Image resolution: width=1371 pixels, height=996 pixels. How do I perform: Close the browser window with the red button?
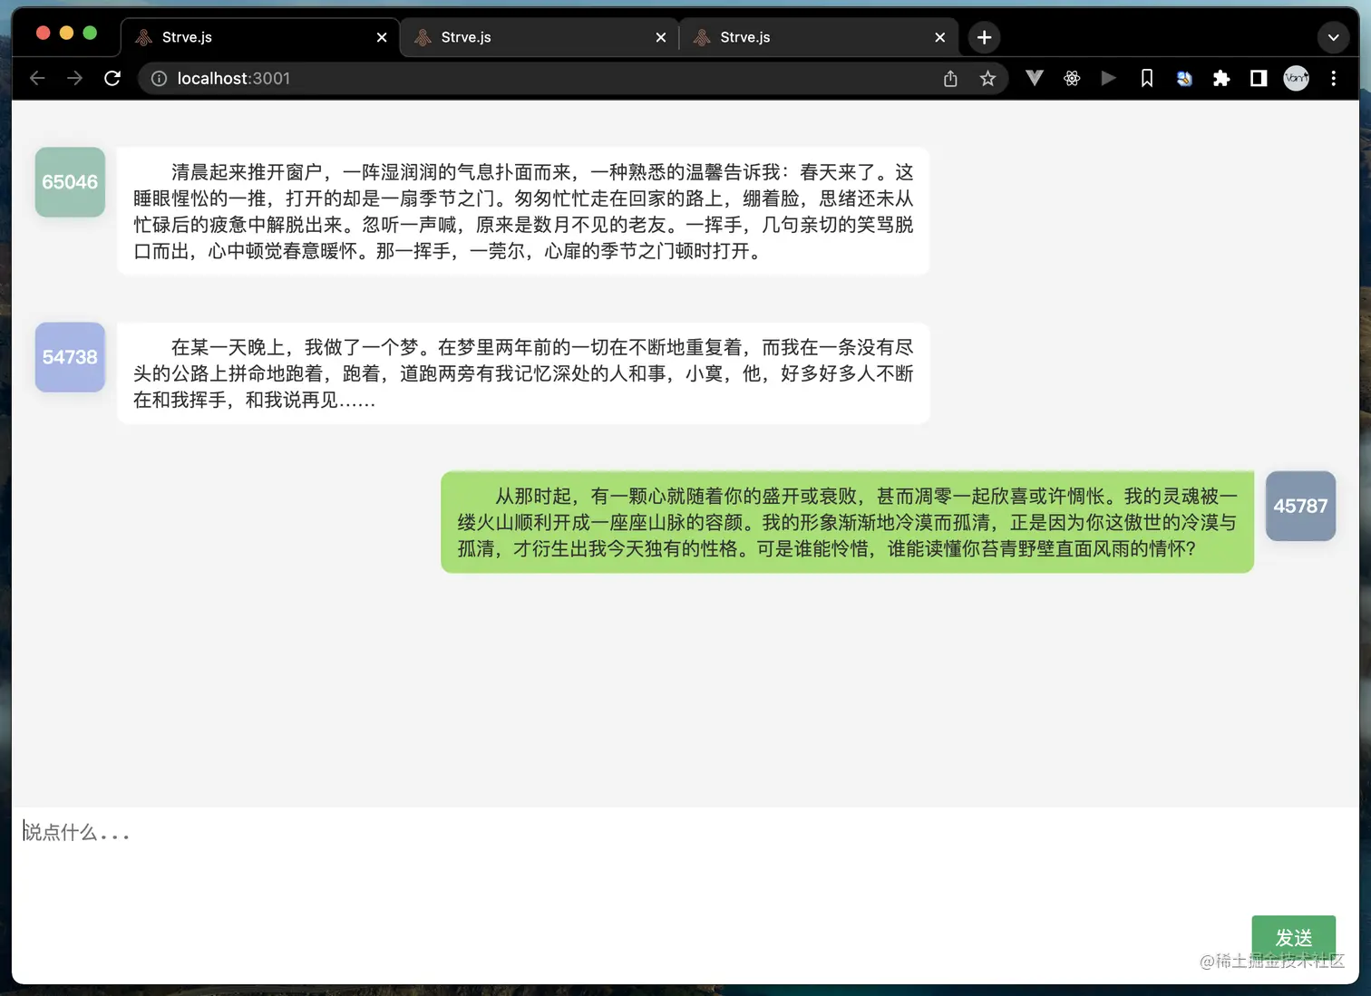click(x=43, y=34)
